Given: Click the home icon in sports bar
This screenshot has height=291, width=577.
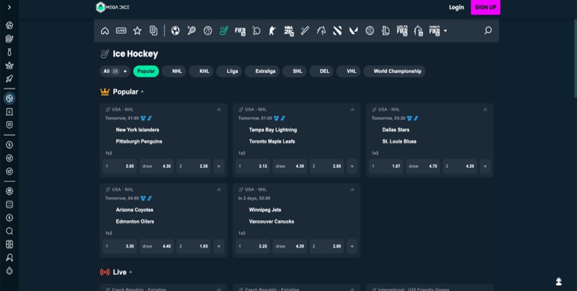Looking at the screenshot, I should pos(105,31).
